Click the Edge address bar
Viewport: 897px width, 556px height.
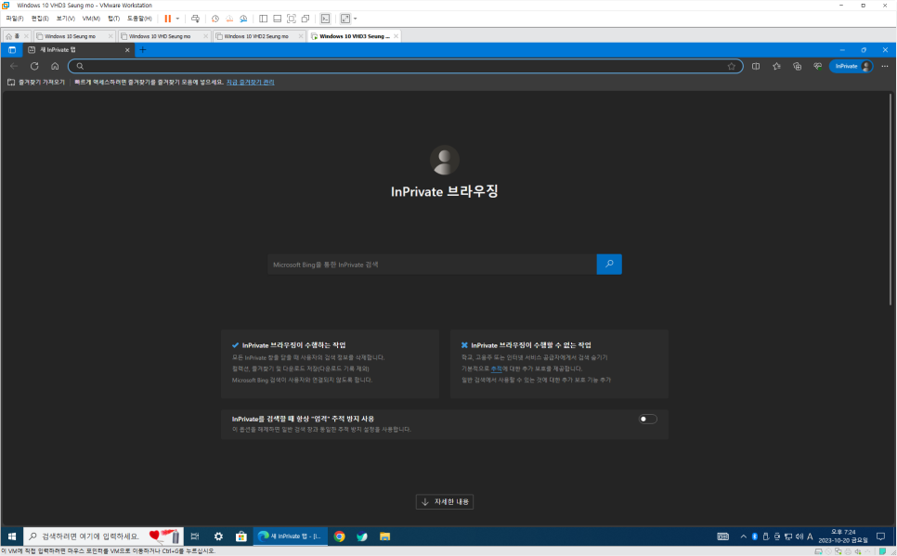tap(405, 66)
